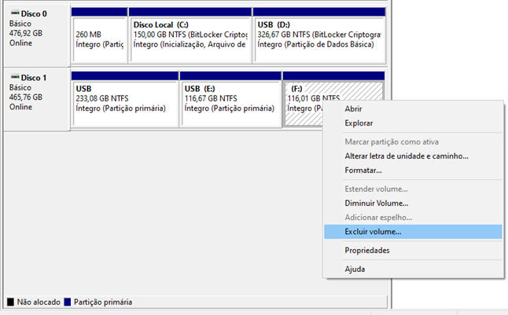Screen dimensions: 508x315
Task: Select the Disco 0 disk label
Action: point(34,13)
